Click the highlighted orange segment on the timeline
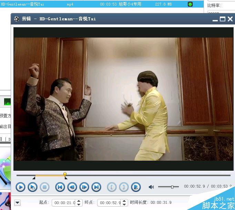This screenshot has height=210, width=235. click(50, 176)
